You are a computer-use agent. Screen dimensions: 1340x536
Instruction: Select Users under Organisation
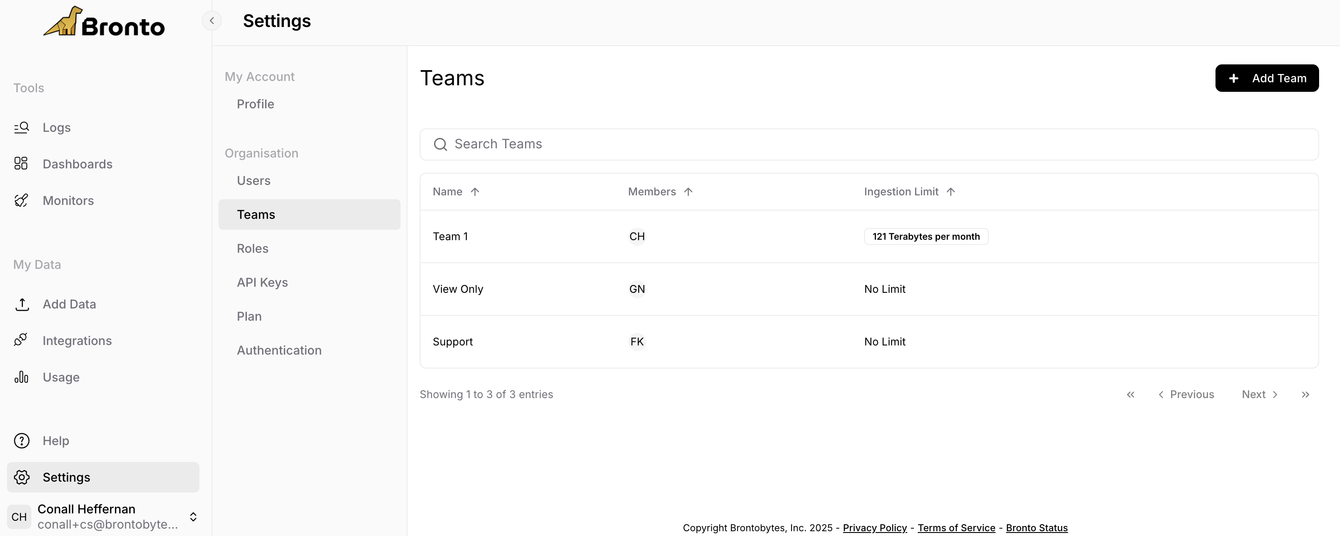click(x=253, y=181)
